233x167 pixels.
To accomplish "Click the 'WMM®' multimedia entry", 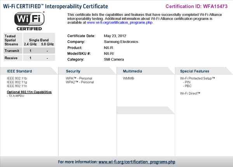I will tap(129, 78).
